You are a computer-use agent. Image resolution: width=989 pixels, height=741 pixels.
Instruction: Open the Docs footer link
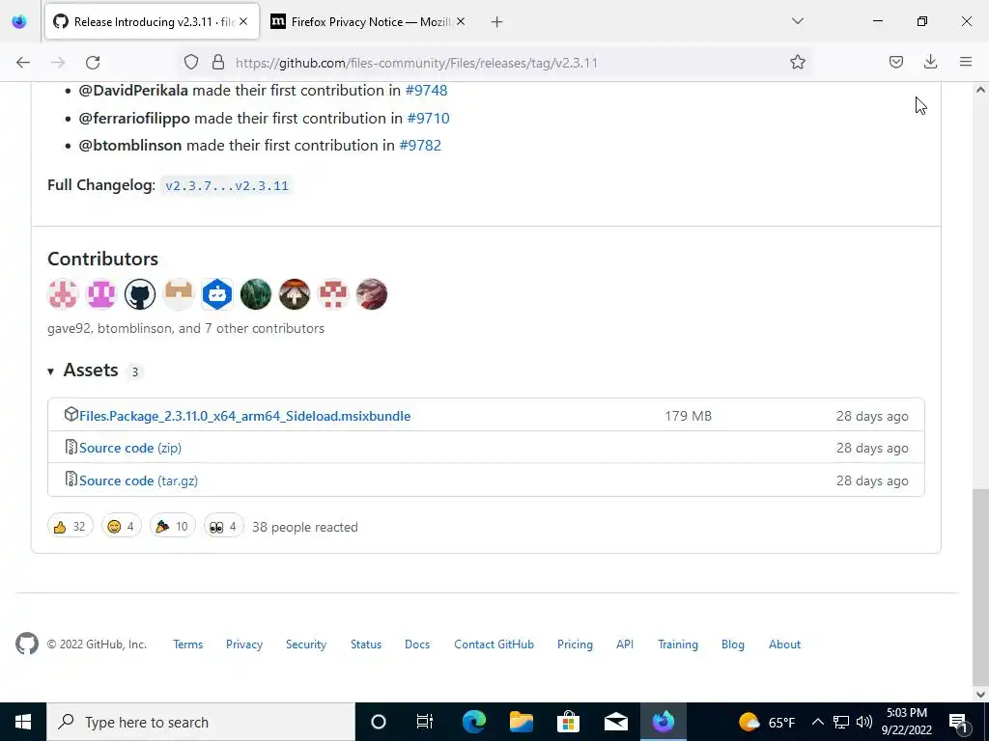(417, 645)
